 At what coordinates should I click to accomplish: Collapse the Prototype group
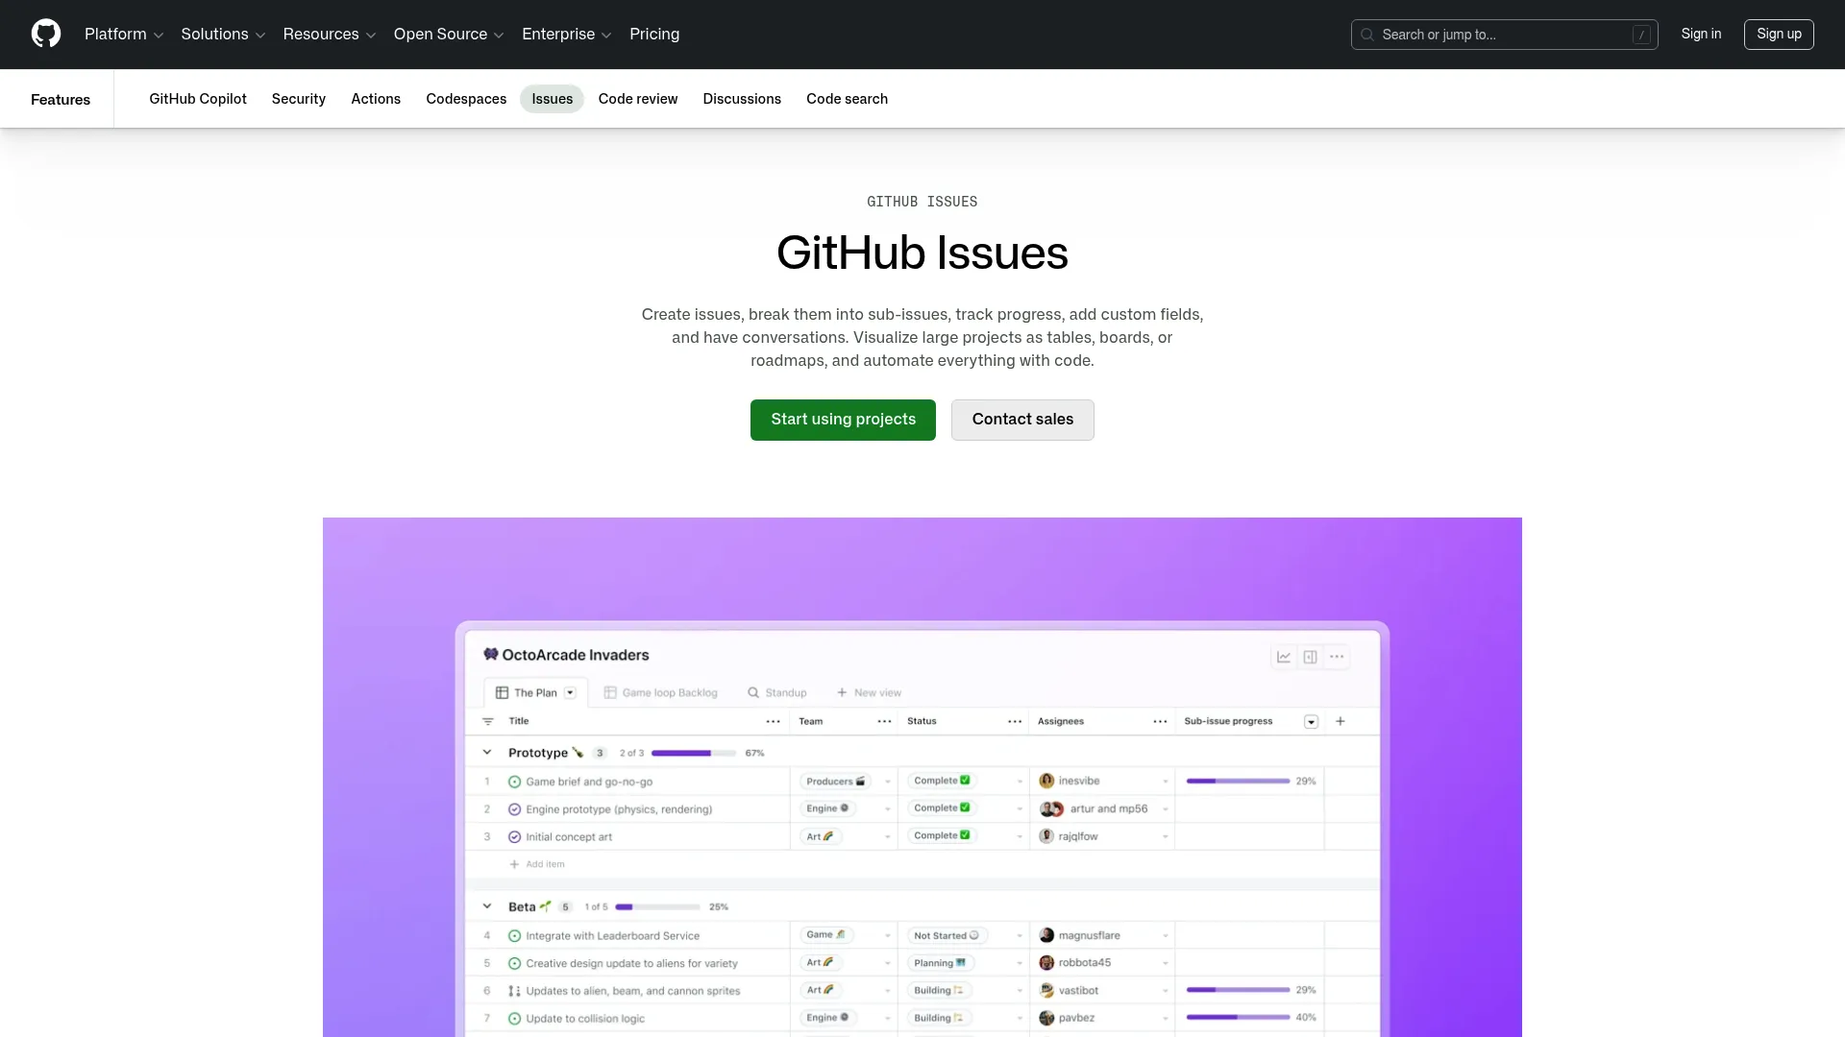click(487, 753)
